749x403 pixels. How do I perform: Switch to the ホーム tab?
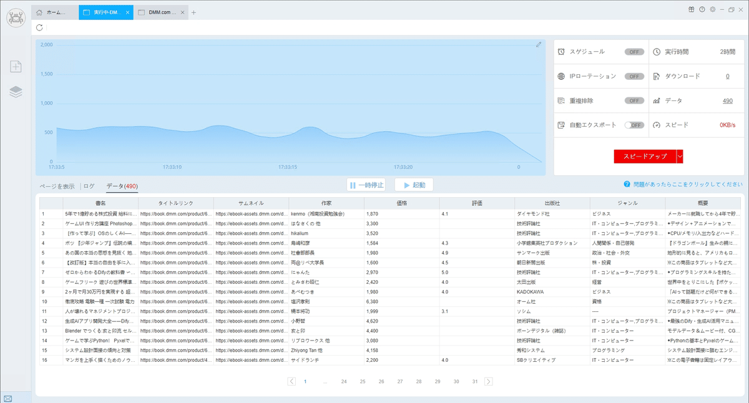pos(55,12)
